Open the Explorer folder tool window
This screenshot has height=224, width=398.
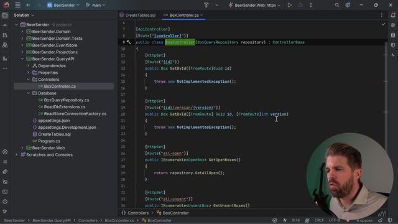click(5, 16)
